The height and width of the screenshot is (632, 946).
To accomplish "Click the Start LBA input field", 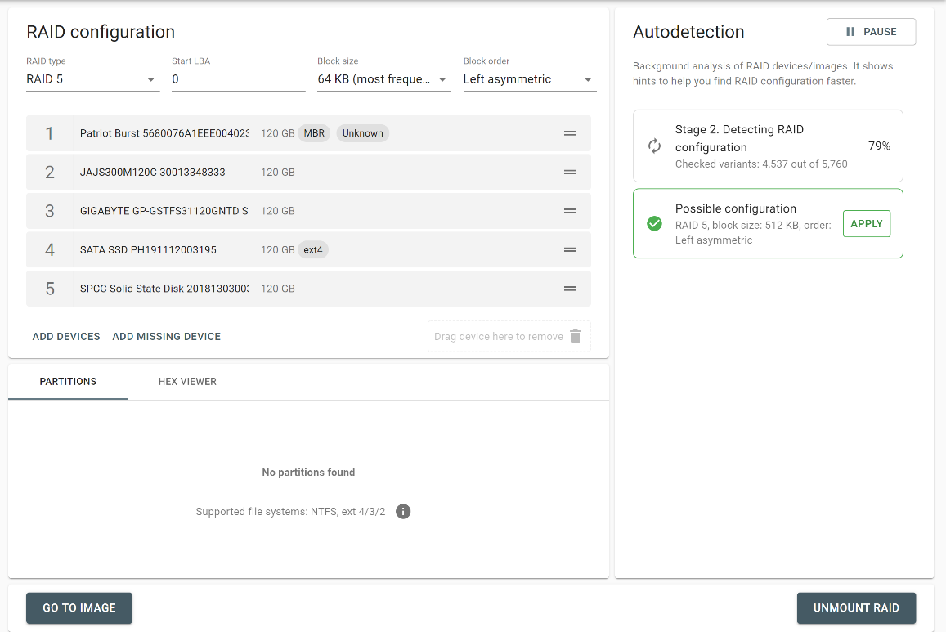I will (238, 79).
